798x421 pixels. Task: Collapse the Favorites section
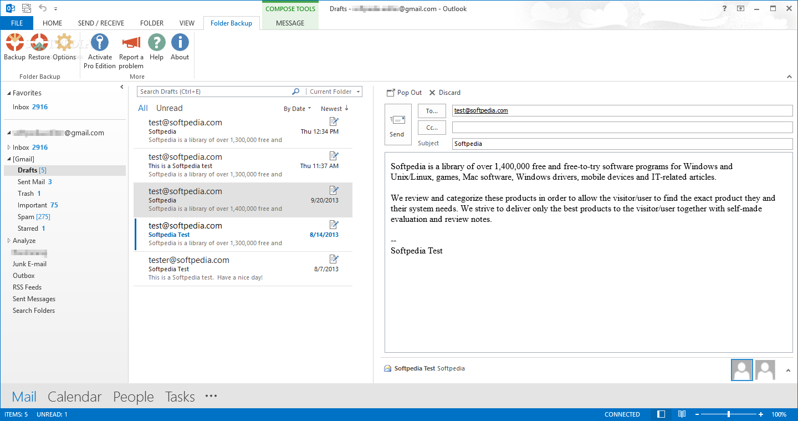9,93
